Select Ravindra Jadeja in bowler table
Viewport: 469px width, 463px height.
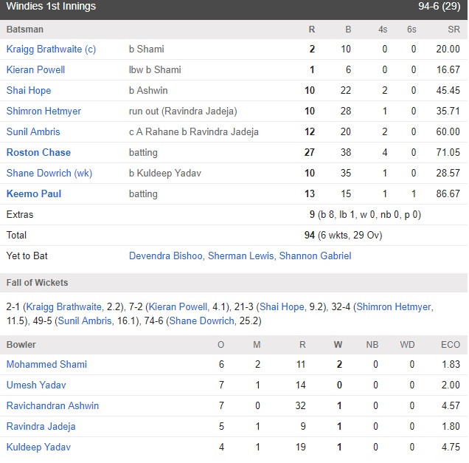click(41, 426)
